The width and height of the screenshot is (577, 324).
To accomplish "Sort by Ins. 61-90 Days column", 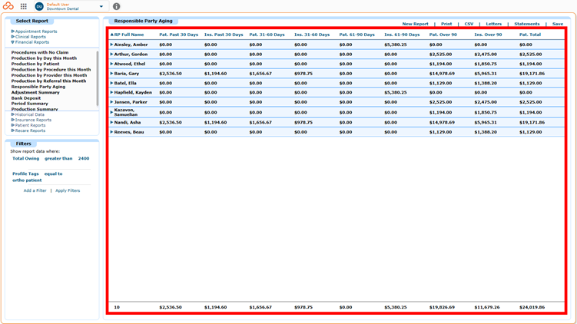I will pos(402,35).
